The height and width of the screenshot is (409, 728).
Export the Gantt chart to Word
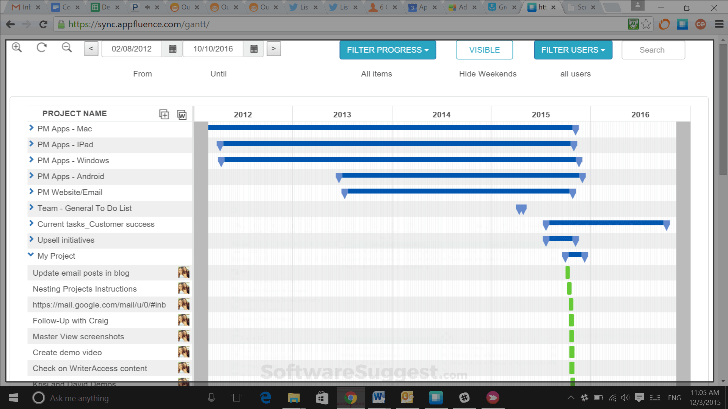[182, 115]
